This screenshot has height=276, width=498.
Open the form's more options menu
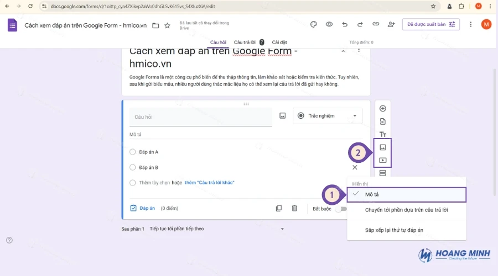tap(471, 24)
